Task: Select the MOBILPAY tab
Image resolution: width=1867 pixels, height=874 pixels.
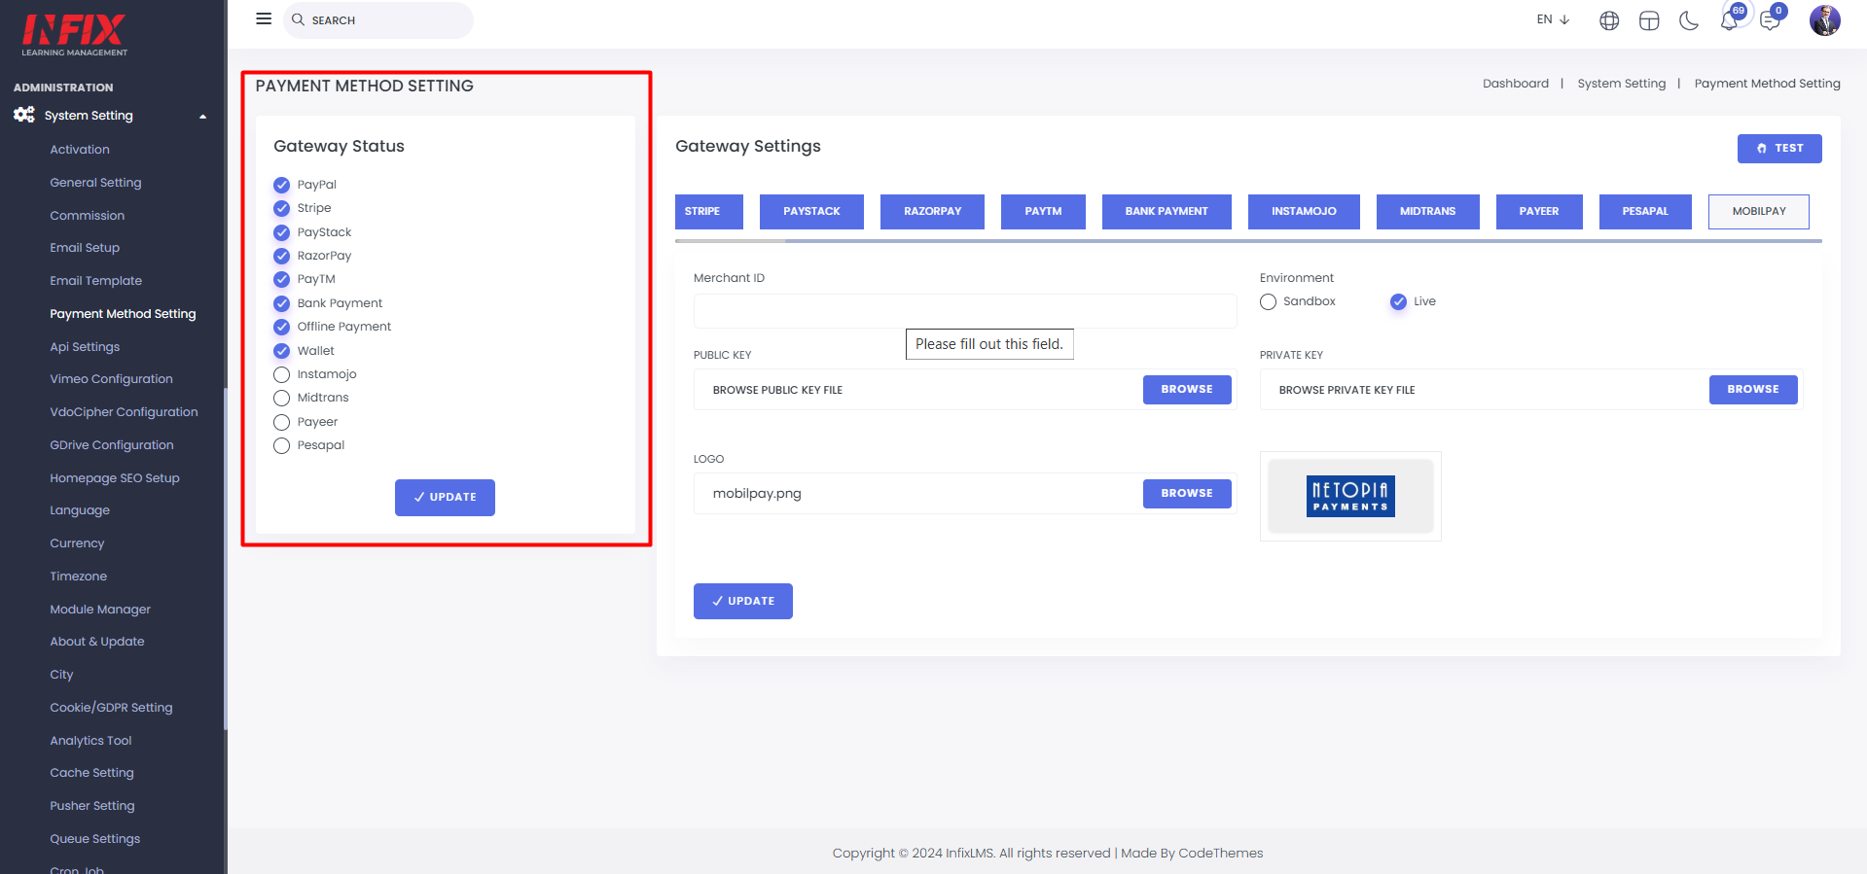Action: (1759, 211)
